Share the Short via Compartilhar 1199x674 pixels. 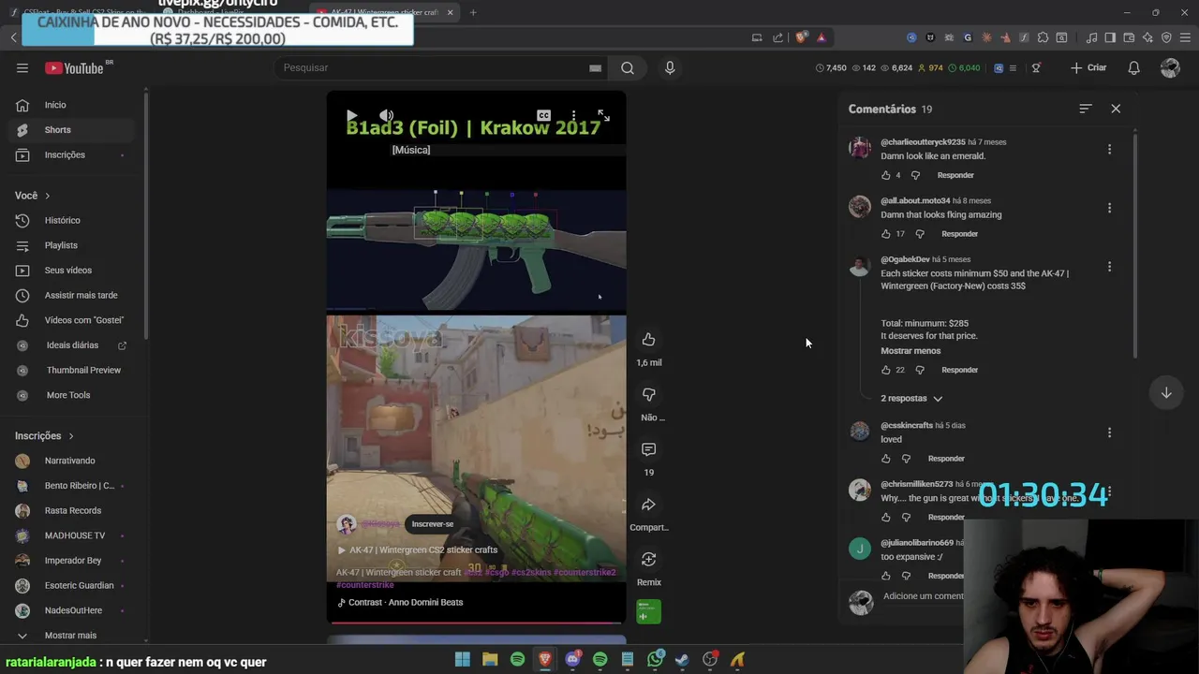[648, 505]
